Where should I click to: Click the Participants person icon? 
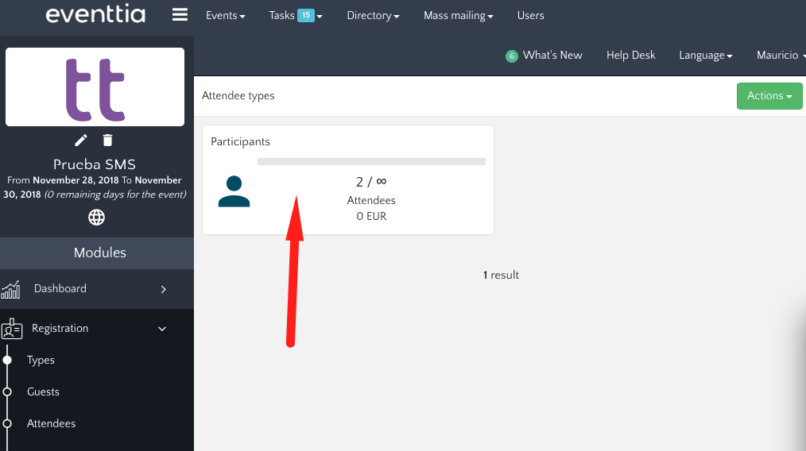[234, 192]
